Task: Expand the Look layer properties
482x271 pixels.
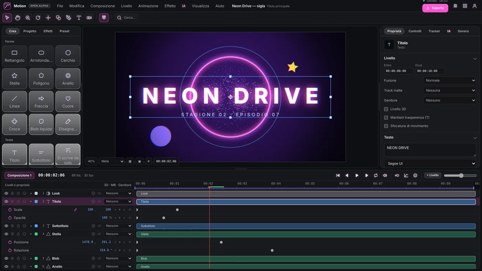Action: point(31,193)
